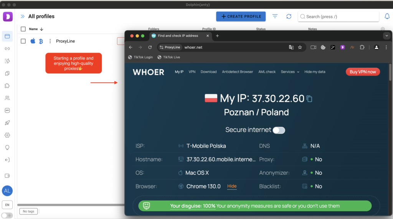The image size is (393, 219).
Task: Open the extensions puzzle icon in sidebar
Action: coord(7,86)
